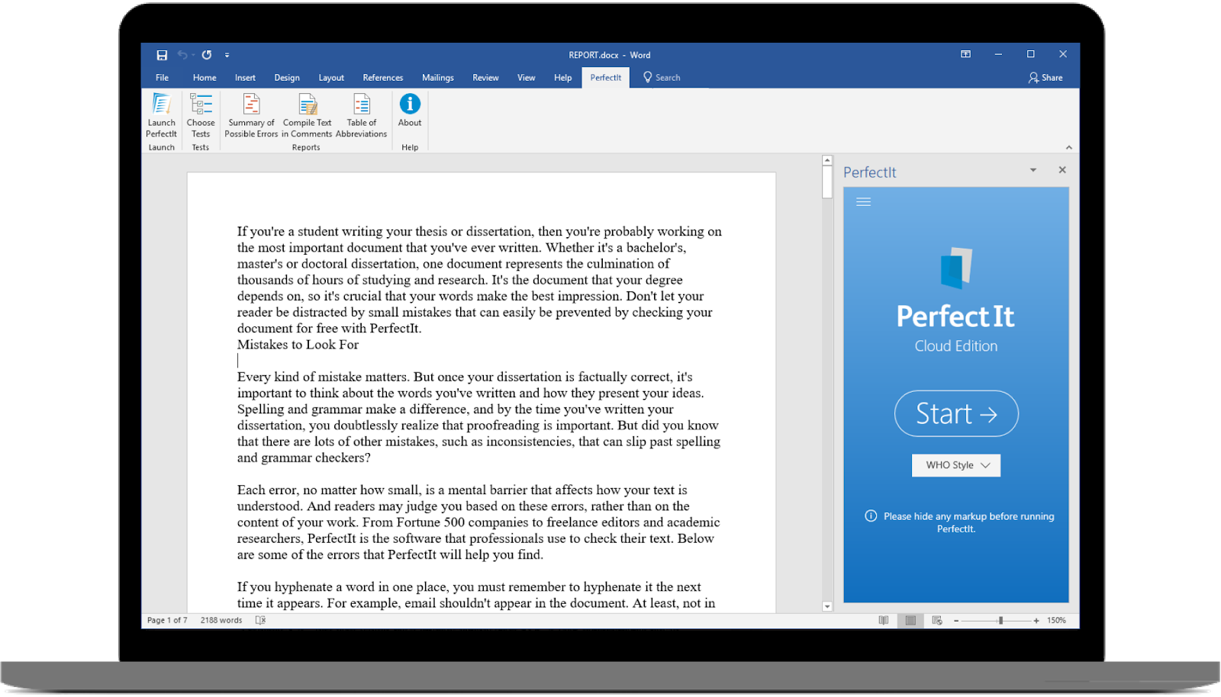Click Page 1 of 7 in status bar

coord(167,621)
